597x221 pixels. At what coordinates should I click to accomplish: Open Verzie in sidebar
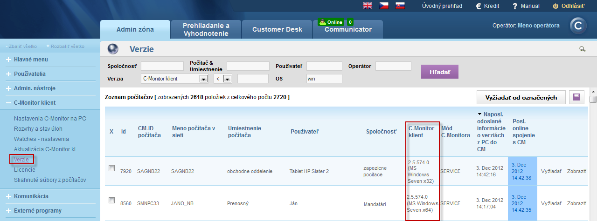pos(21,160)
